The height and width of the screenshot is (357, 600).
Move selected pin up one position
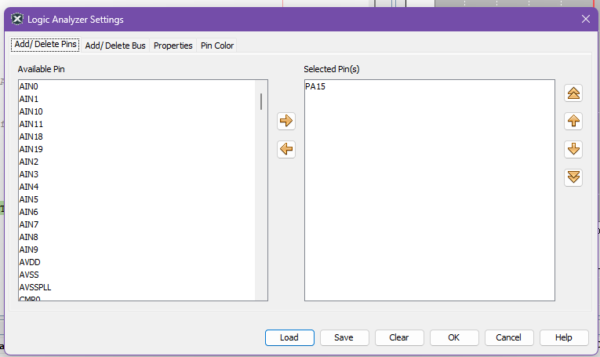click(x=573, y=122)
